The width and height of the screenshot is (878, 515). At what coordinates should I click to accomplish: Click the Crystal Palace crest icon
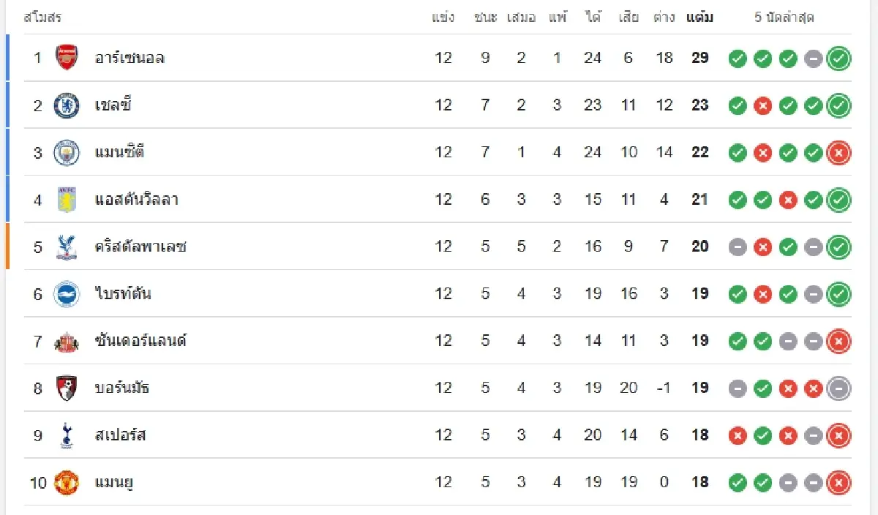[x=67, y=247]
